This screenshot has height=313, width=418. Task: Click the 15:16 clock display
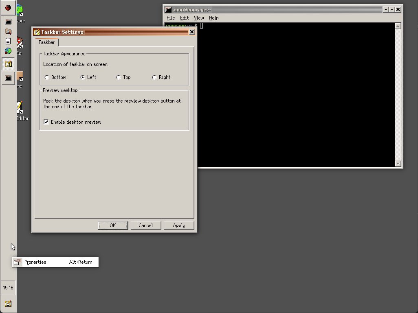tap(8, 287)
